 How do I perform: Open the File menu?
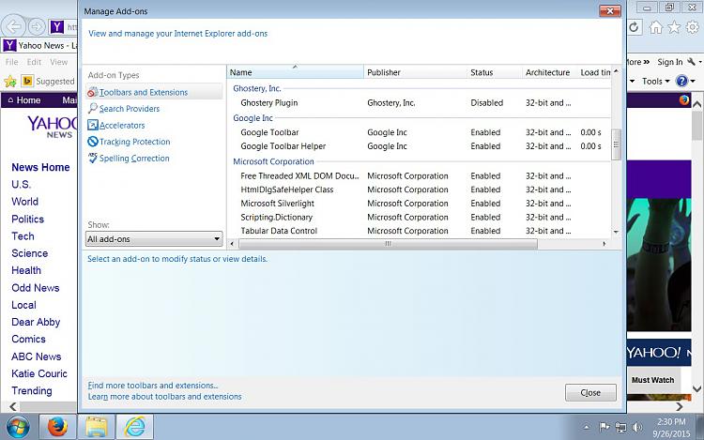coord(11,62)
